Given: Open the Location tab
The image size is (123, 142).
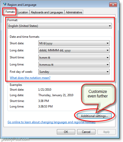Looking at the screenshot, I should coord(23,12).
